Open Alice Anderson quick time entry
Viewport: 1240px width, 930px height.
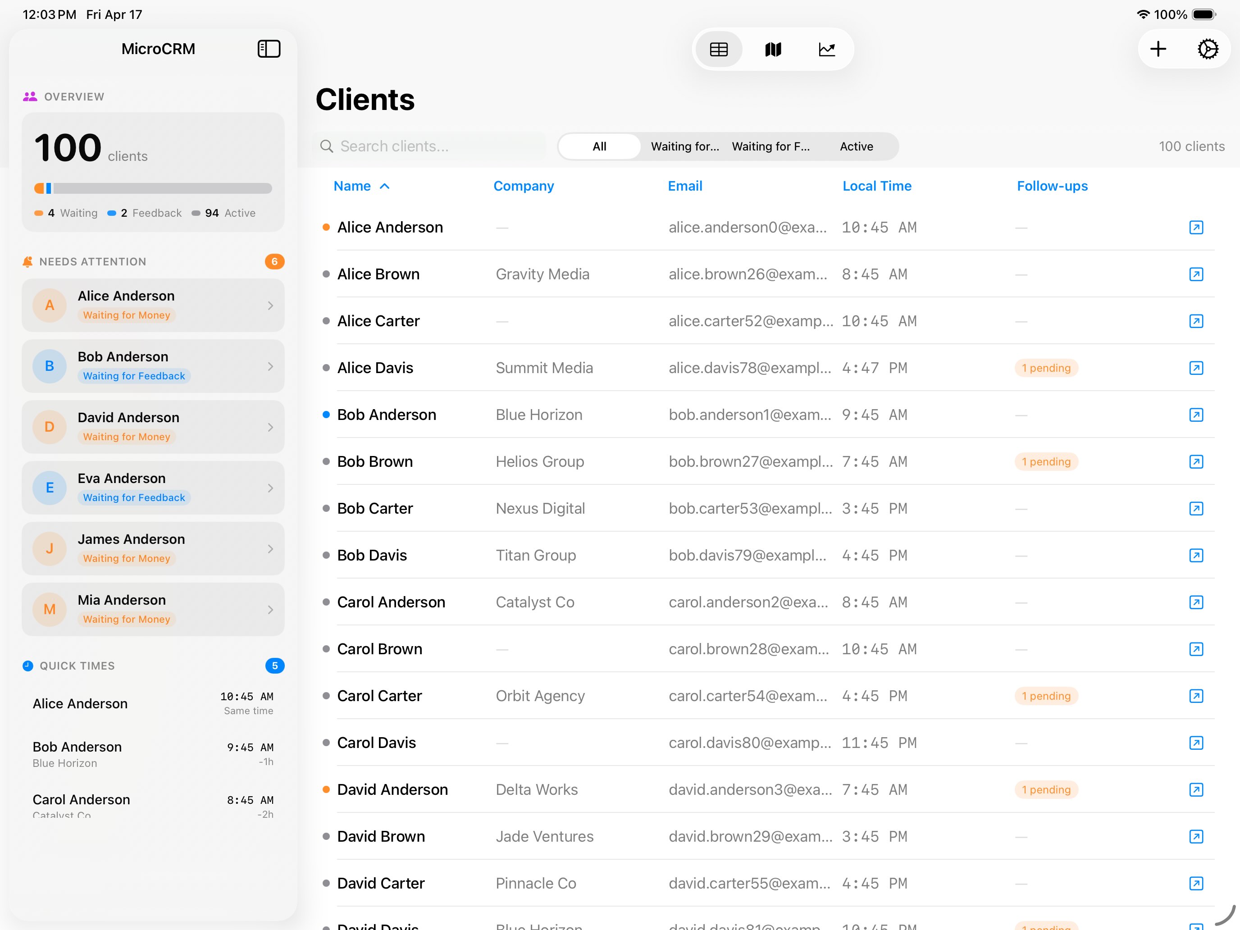(x=153, y=703)
